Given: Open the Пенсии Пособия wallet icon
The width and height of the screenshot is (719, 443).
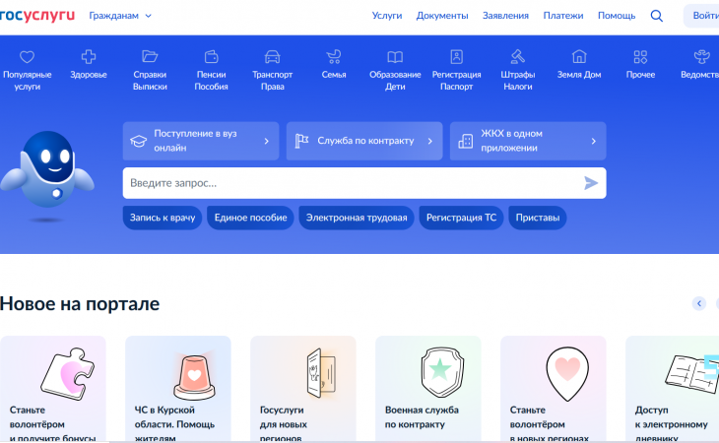Looking at the screenshot, I should 211,57.
